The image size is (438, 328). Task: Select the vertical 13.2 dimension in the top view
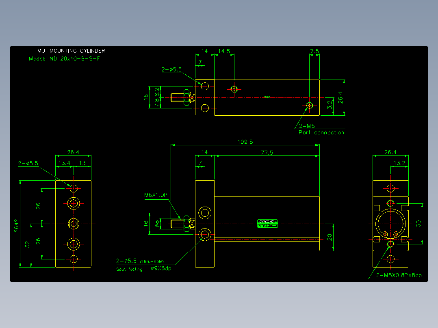(x=330, y=106)
